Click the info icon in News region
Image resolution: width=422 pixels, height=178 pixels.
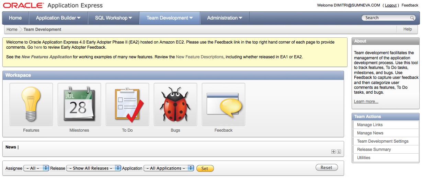tap(339, 152)
